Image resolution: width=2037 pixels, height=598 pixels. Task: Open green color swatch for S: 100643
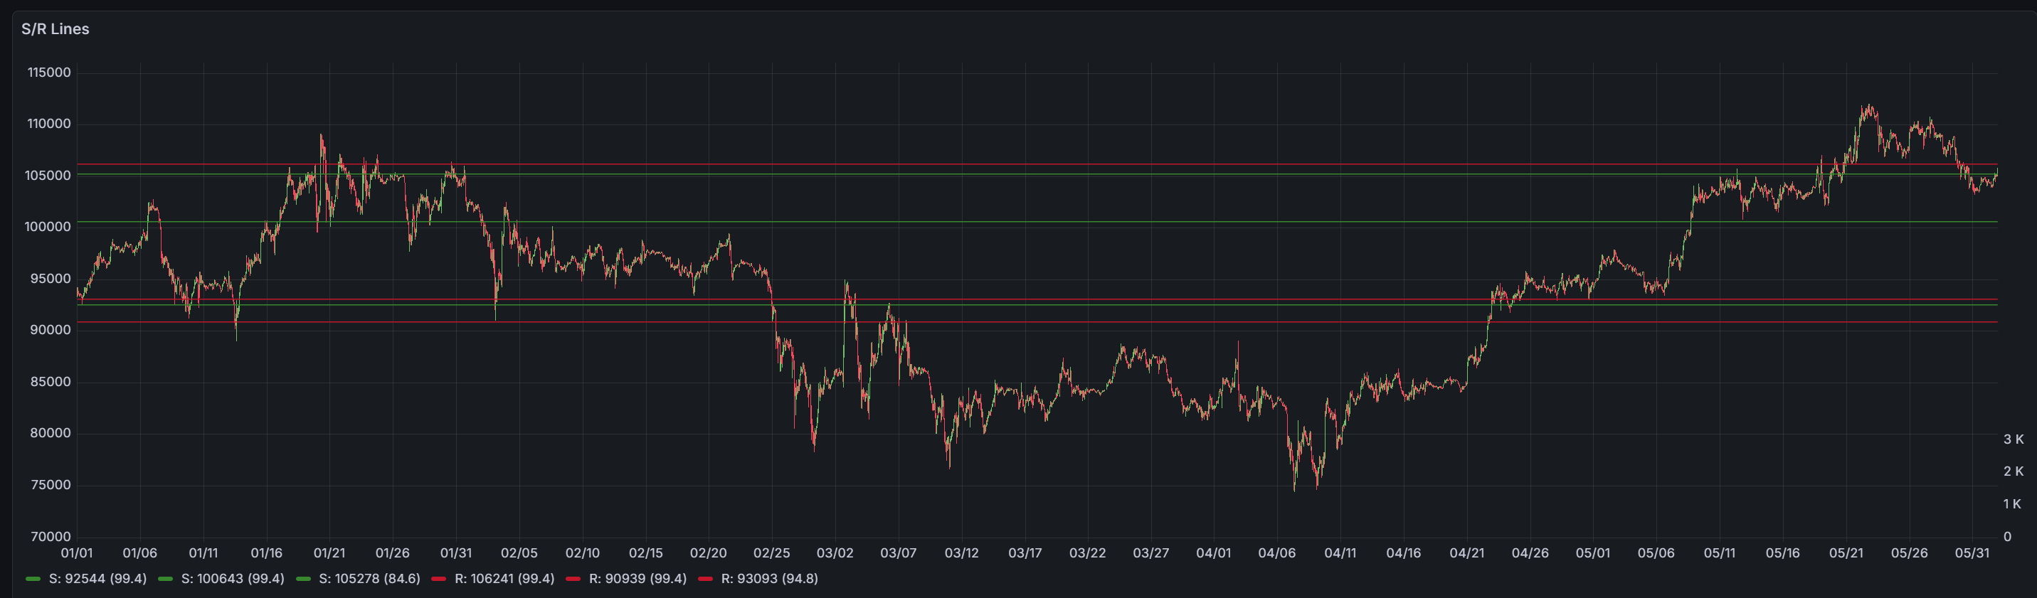coord(165,579)
